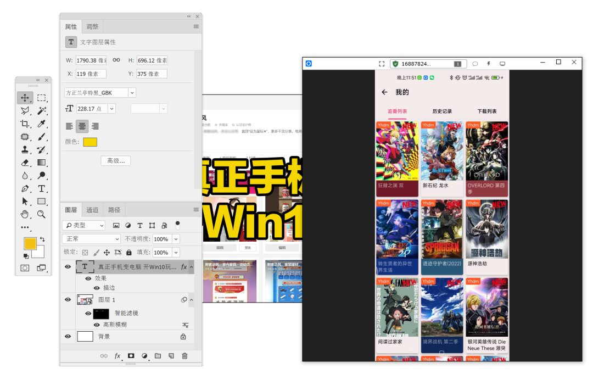
Task: Select the 追番列表 tab in the phone app
Action: point(397,111)
